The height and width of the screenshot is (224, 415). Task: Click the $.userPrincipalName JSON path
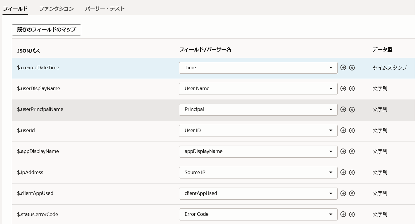point(40,109)
